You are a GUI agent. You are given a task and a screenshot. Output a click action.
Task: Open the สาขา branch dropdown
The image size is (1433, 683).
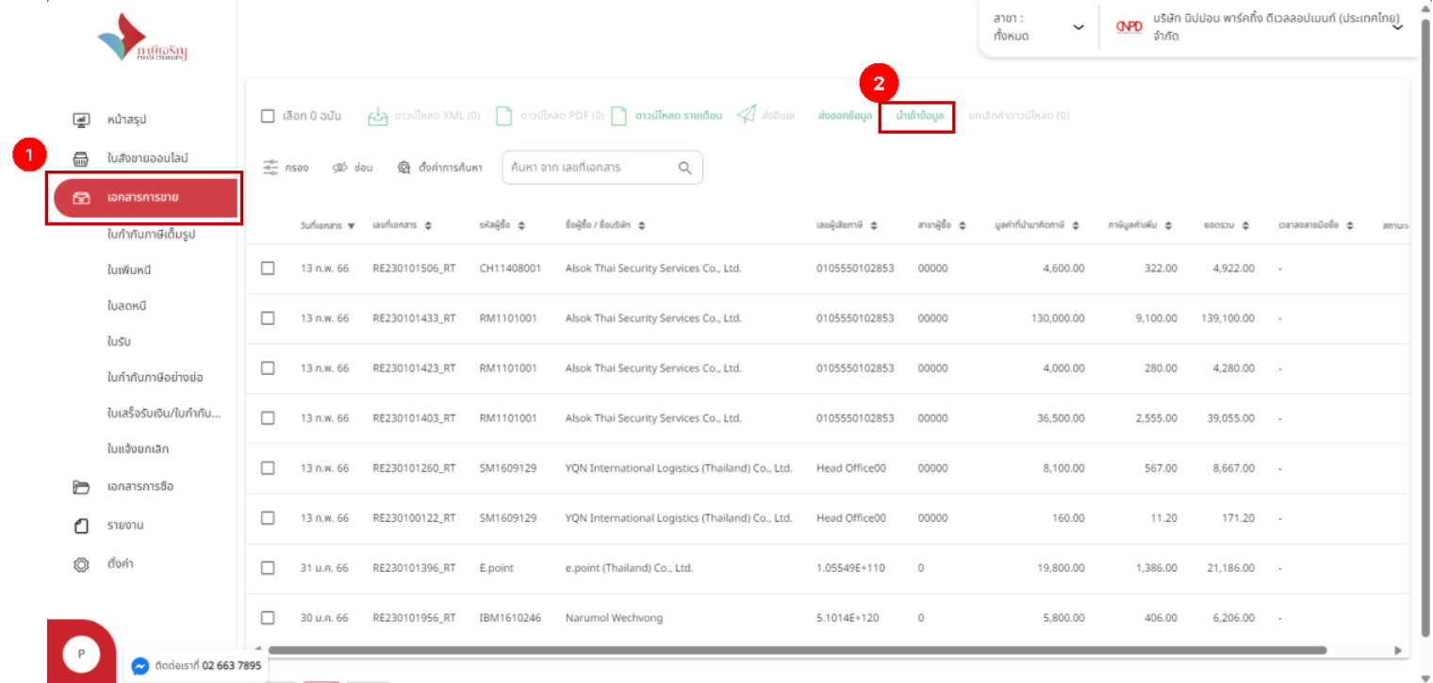pos(1038,27)
